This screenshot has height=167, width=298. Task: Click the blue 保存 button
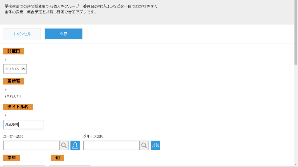(x=64, y=34)
